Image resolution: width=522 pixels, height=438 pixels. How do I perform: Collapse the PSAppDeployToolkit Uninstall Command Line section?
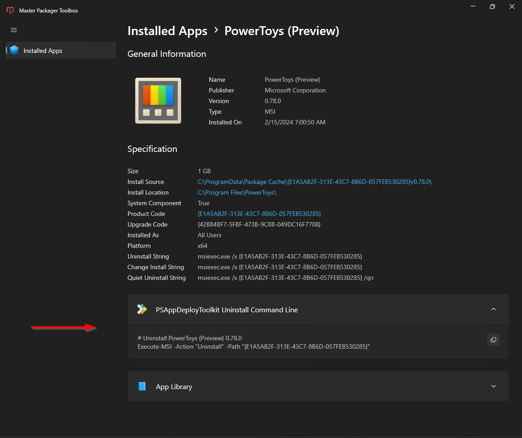[494, 310]
